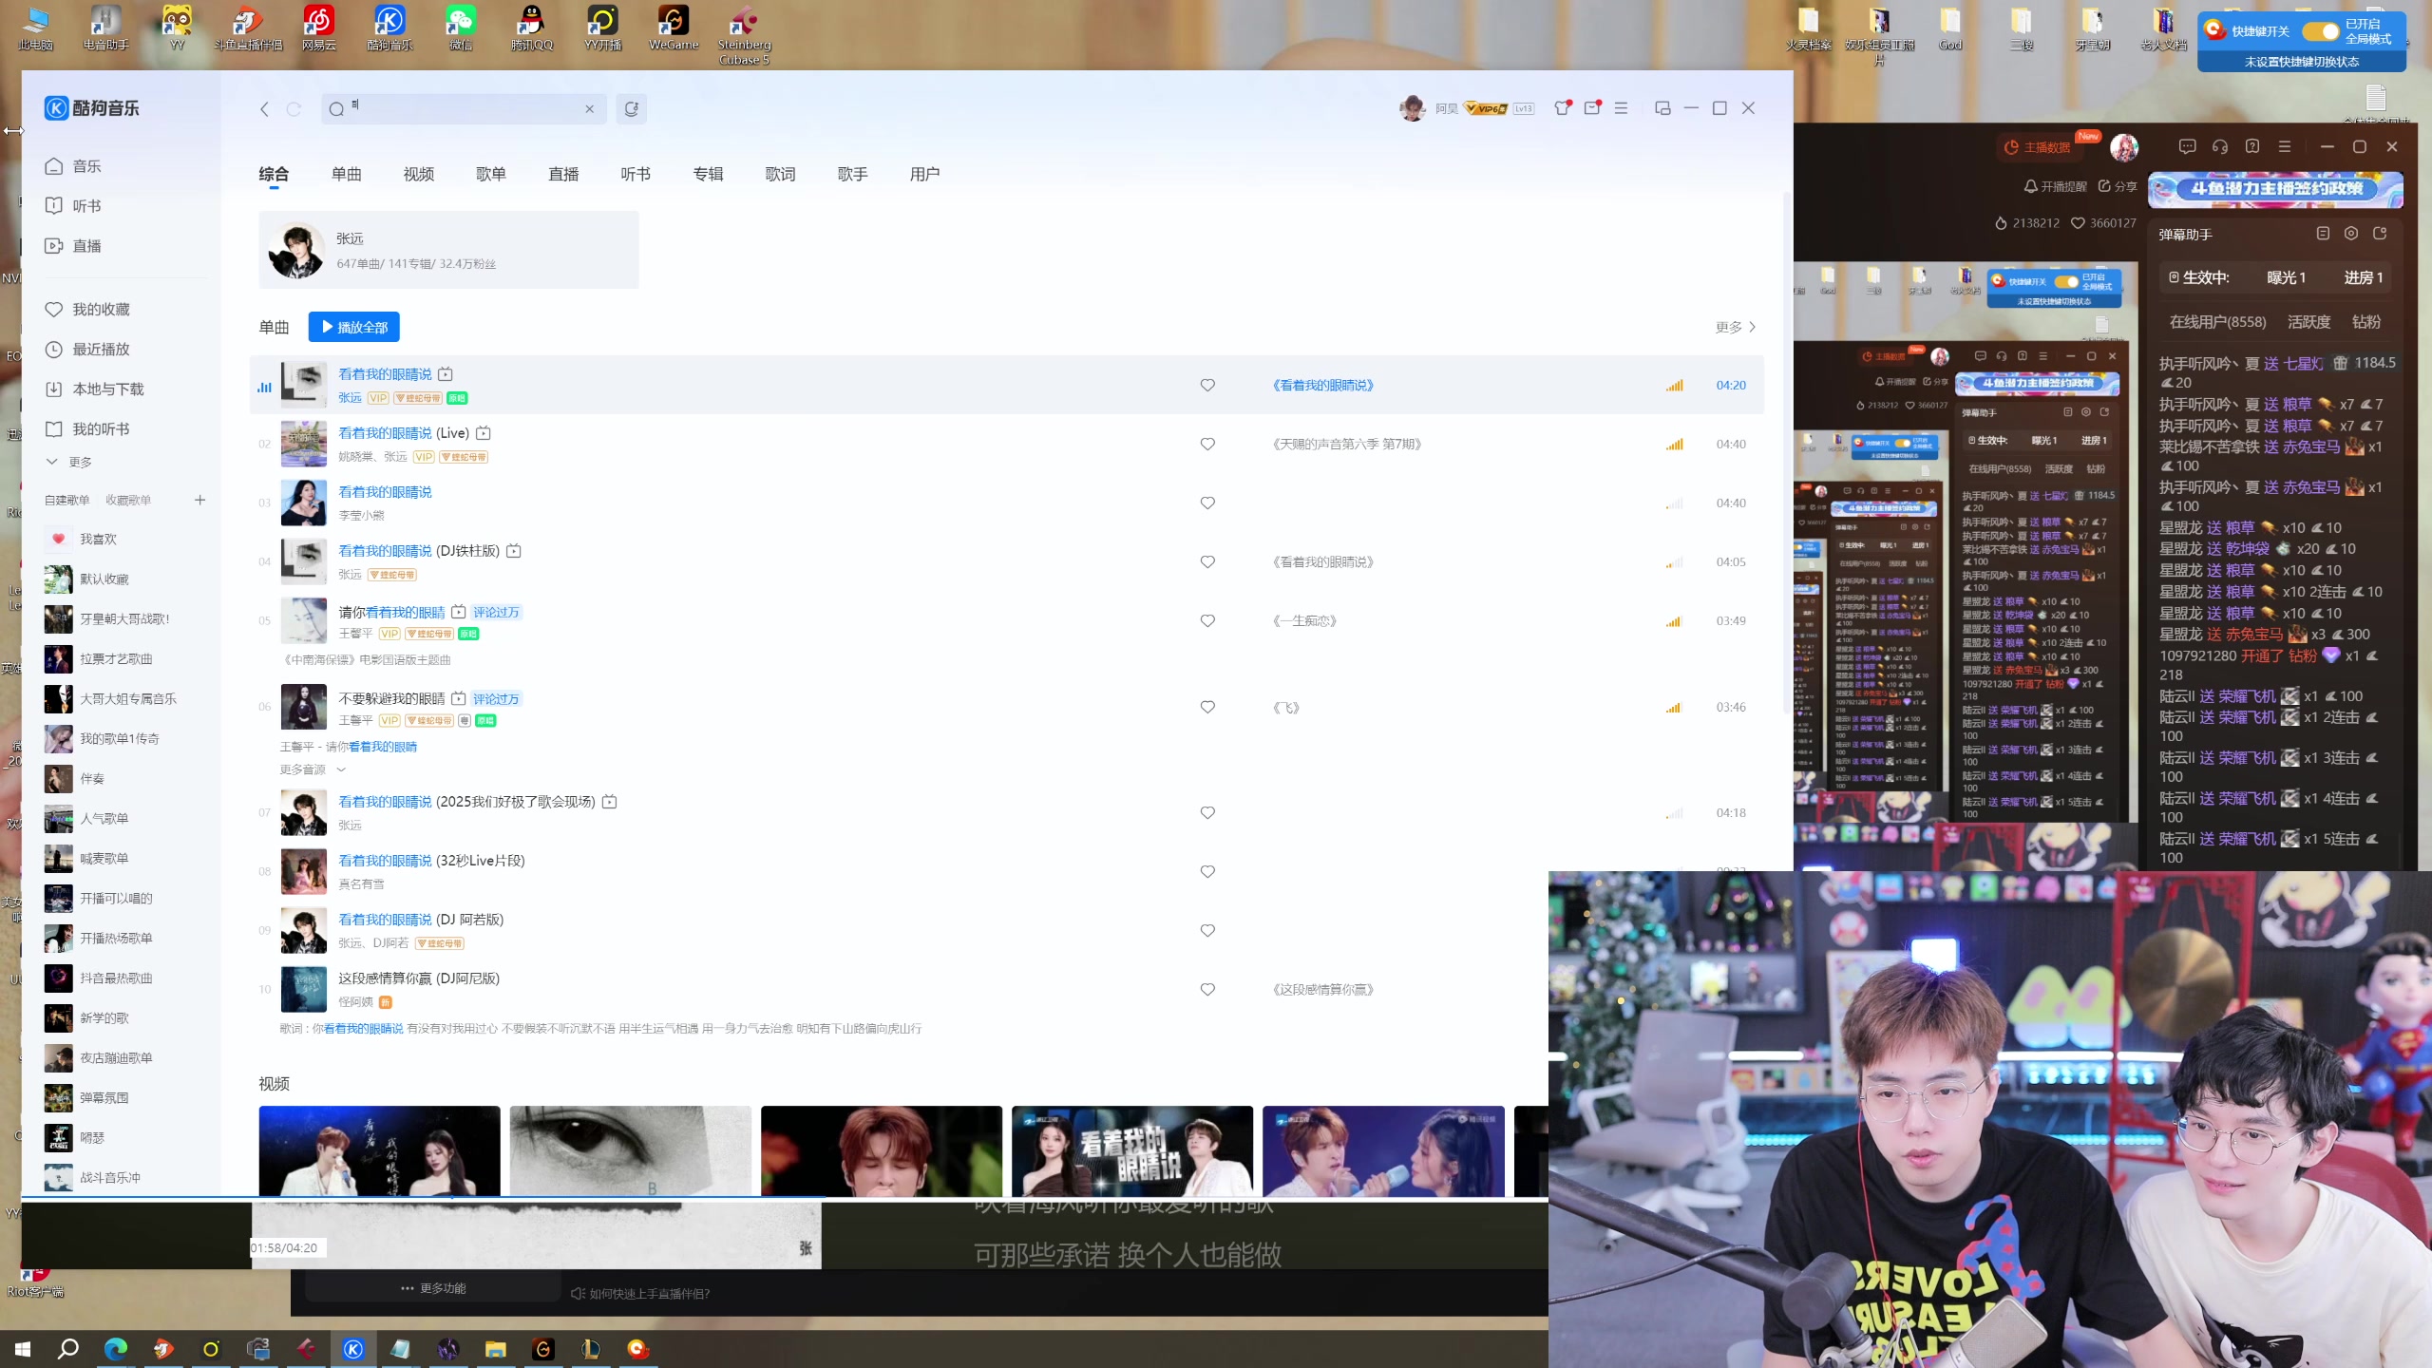The image size is (2432, 1368).
Task: Favorite the first 看着我的眼睛说 track
Action: 1207,385
